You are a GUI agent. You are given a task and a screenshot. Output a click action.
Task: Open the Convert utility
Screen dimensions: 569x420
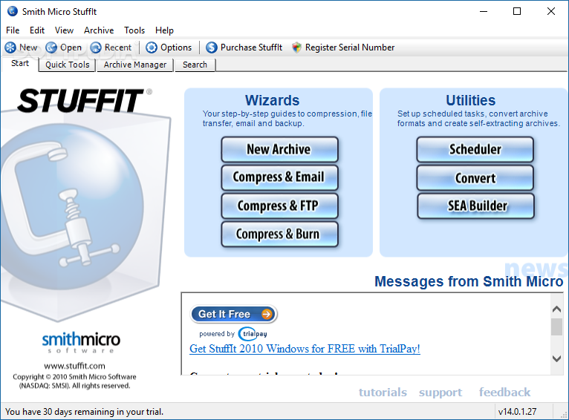pyautogui.click(x=475, y=177)
